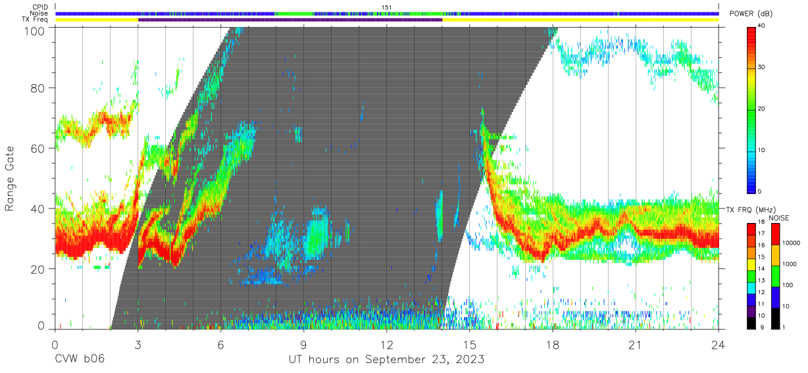Click the 17 label on TX FRQ legend
This screenshot has height=373, width=808.
point(761,234)
